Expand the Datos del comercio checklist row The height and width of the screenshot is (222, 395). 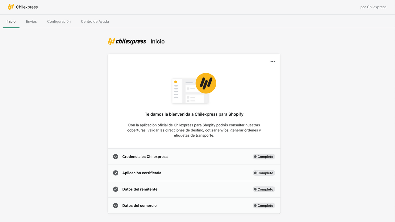(x=194, y=205)
